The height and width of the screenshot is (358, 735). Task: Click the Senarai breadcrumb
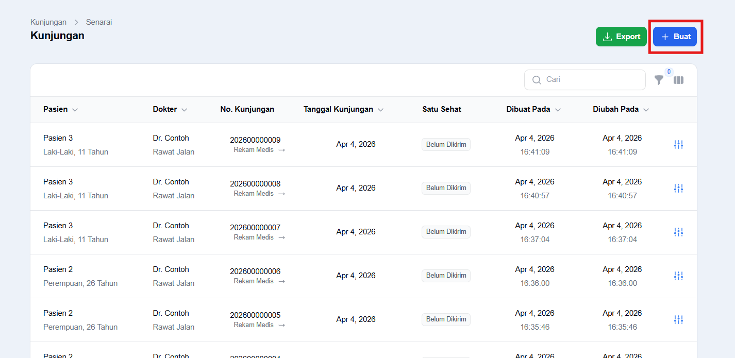99,22
